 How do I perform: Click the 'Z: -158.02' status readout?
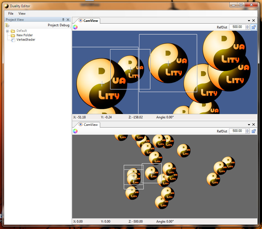pyautogui.click(x=136, y=117)
